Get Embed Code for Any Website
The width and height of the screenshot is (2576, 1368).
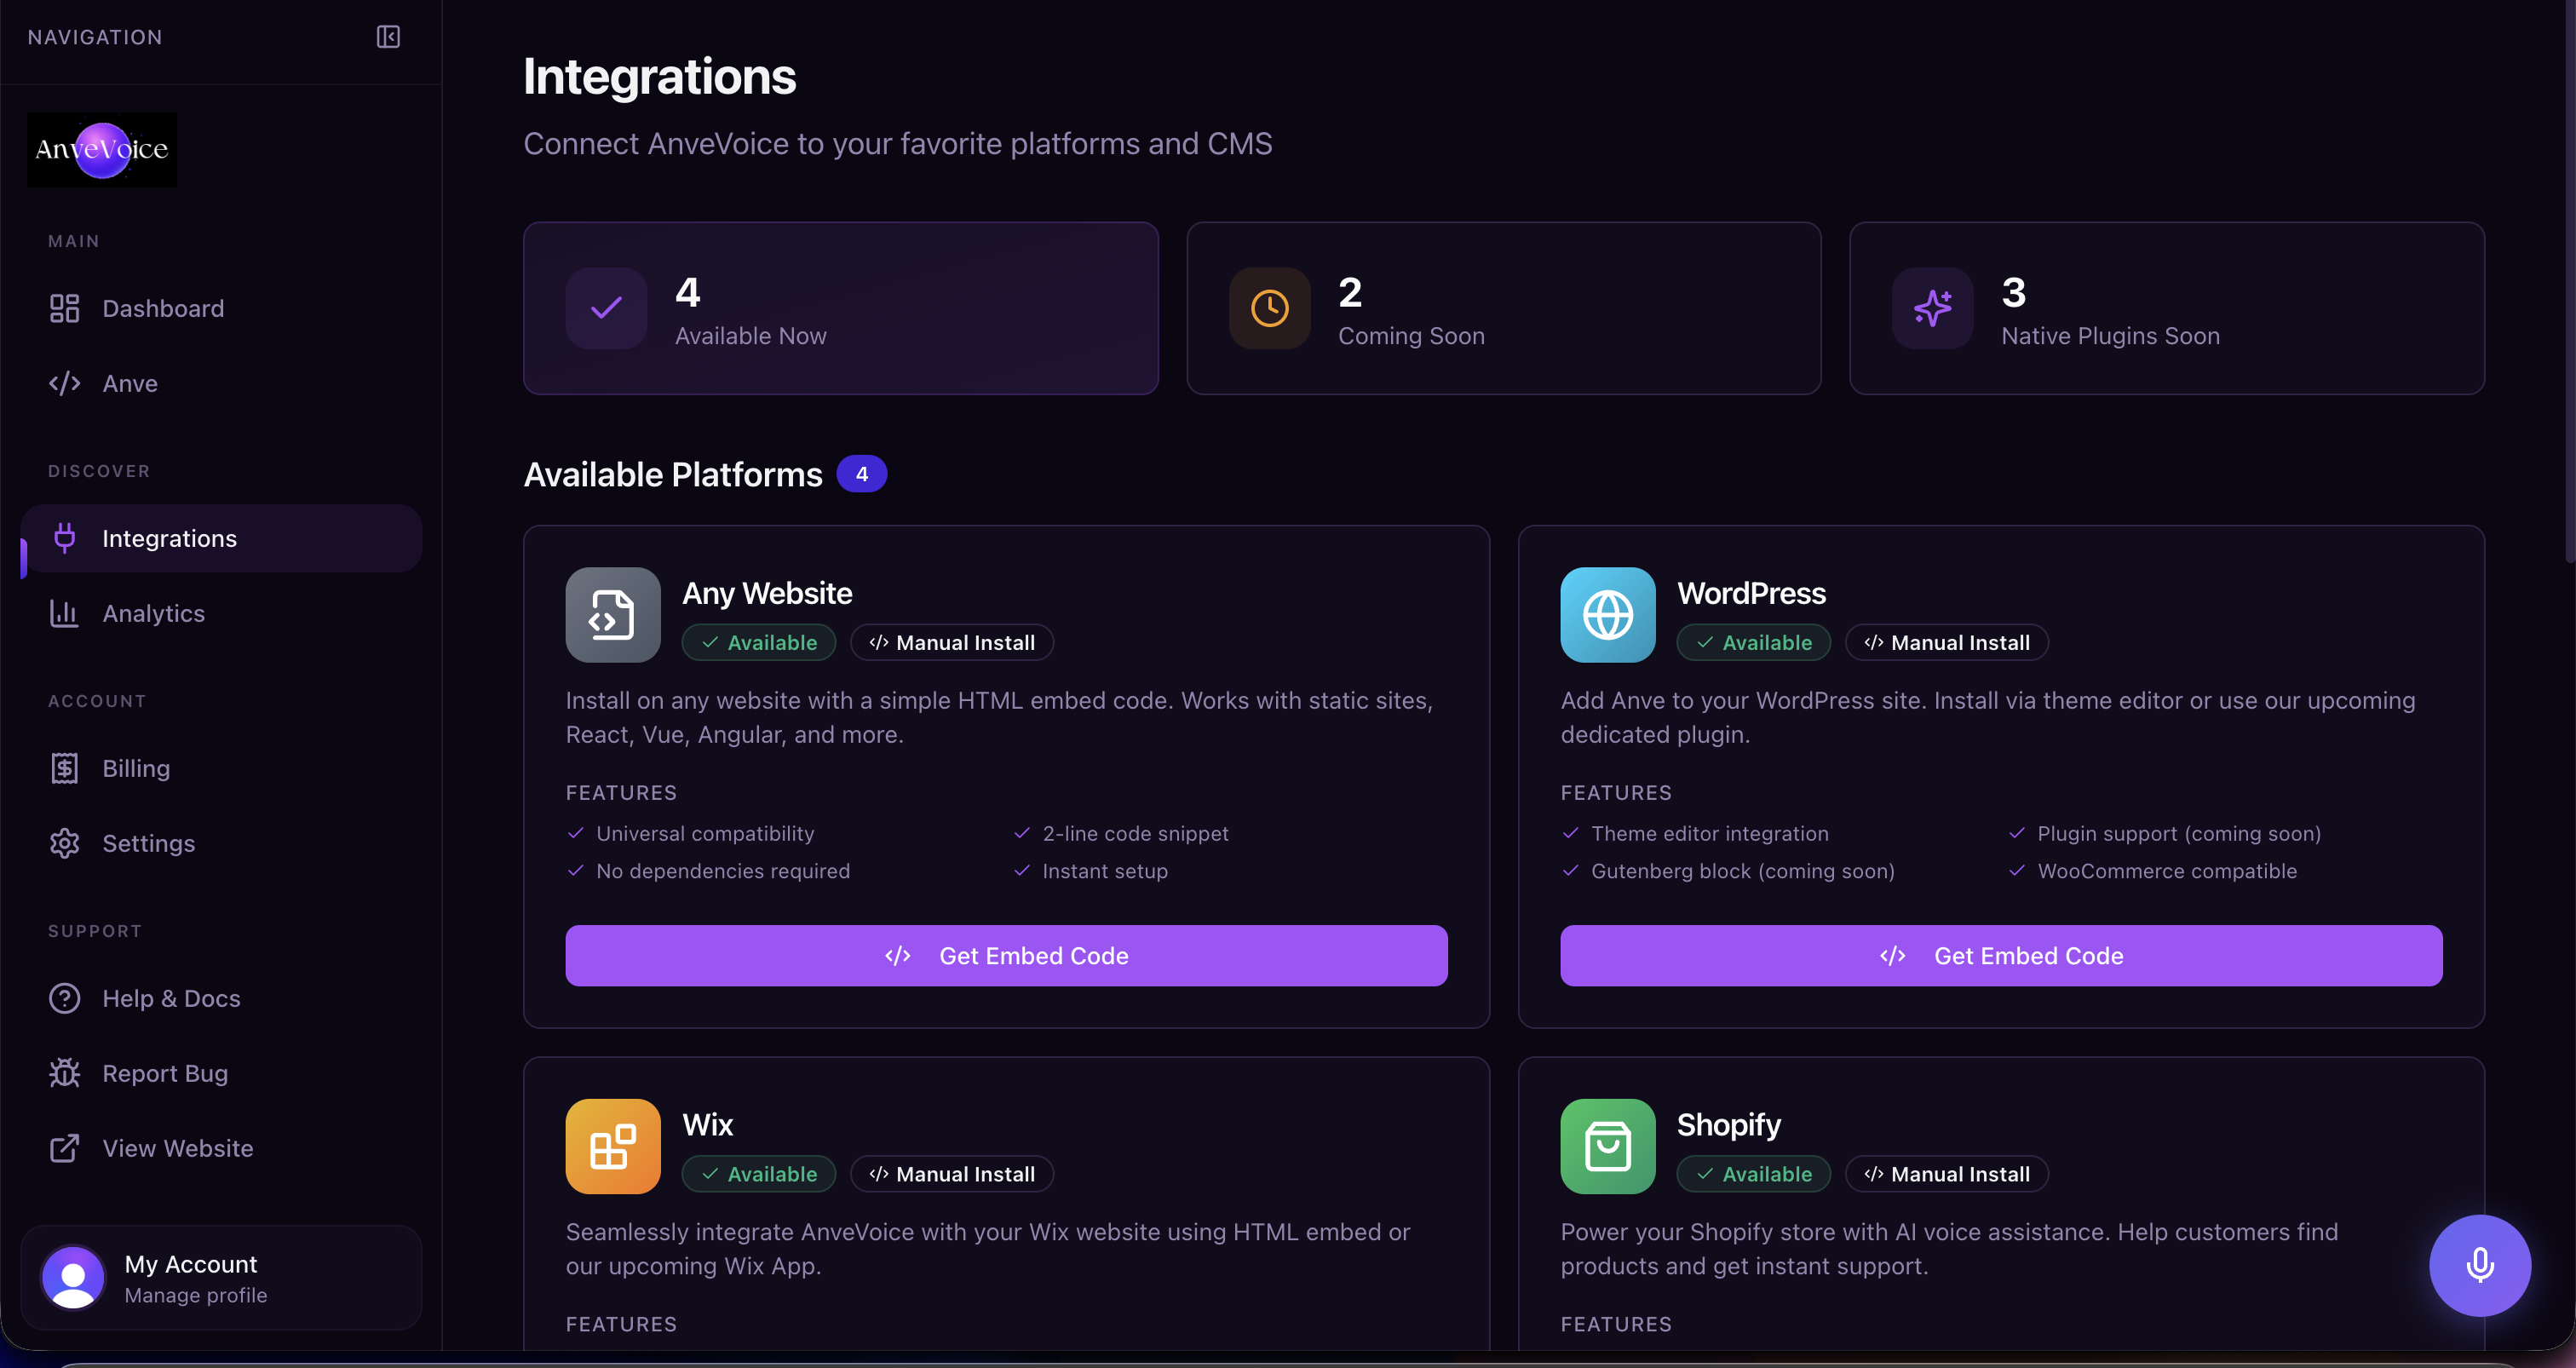1006,955
